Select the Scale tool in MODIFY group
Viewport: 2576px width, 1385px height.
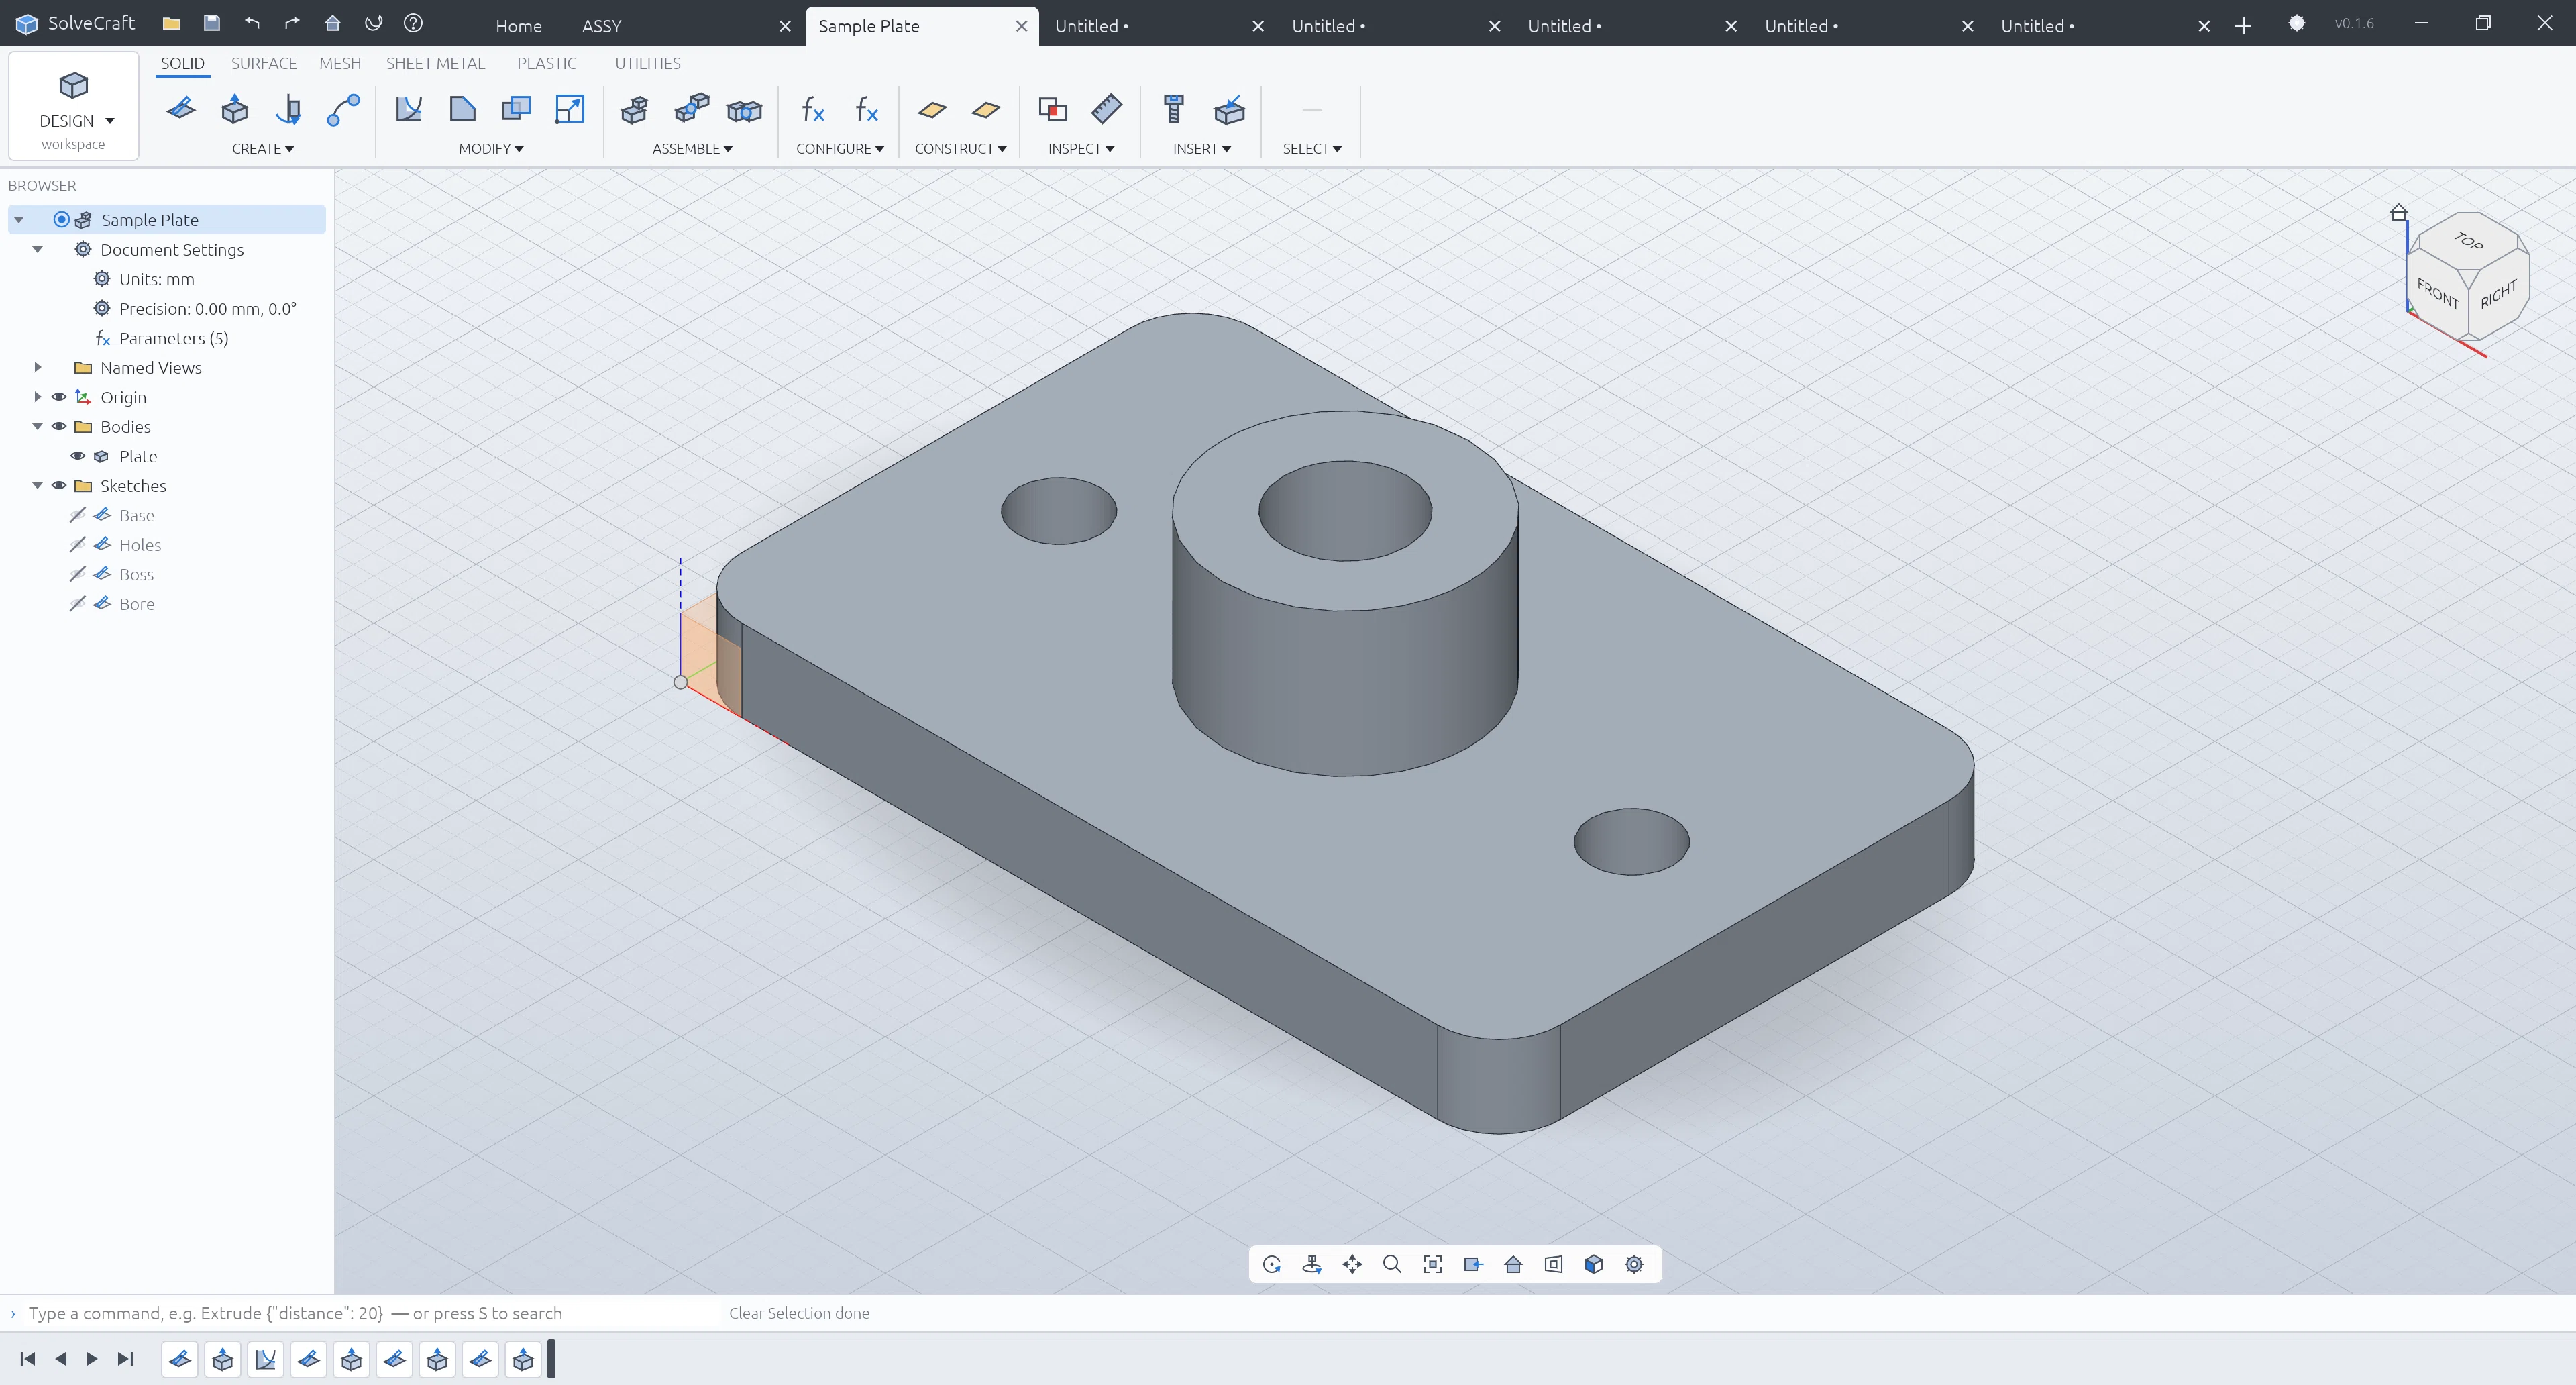[x=569, y=109]
